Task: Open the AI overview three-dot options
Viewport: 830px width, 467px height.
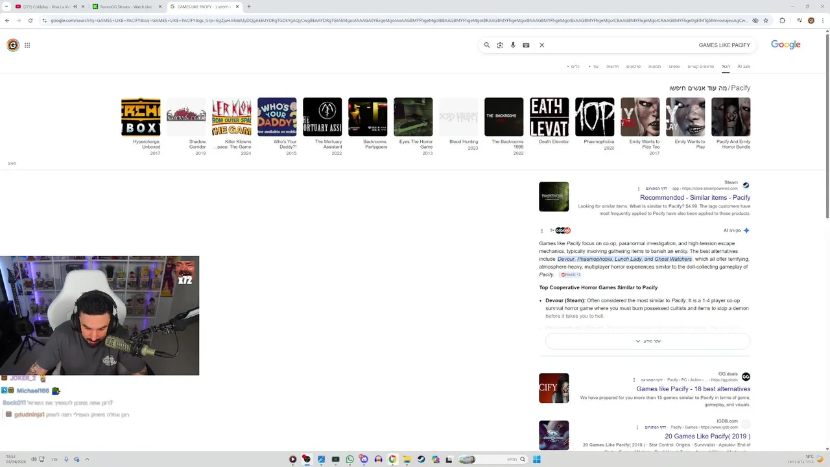Action: pos(542,230)
